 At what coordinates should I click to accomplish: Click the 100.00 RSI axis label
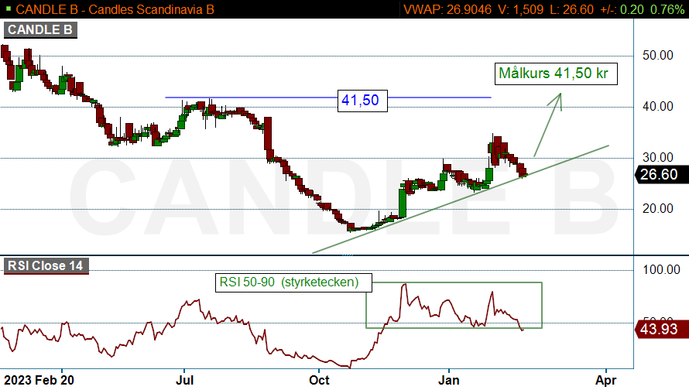[x=661, y=269]
